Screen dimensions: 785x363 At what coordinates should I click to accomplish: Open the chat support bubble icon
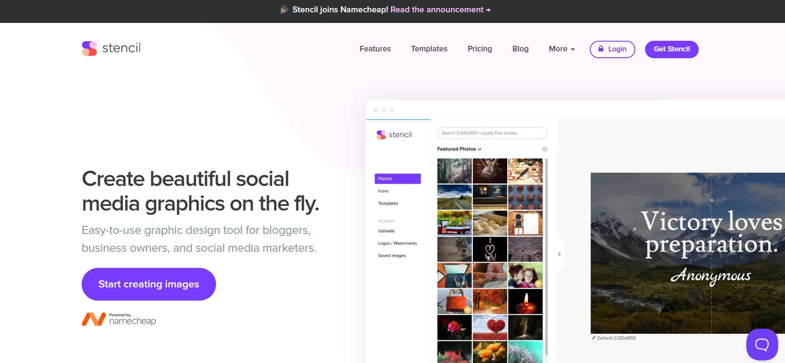point(762,344)
